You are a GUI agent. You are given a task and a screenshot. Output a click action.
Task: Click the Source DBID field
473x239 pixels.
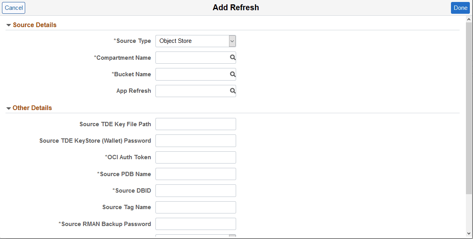coord(196,191)
